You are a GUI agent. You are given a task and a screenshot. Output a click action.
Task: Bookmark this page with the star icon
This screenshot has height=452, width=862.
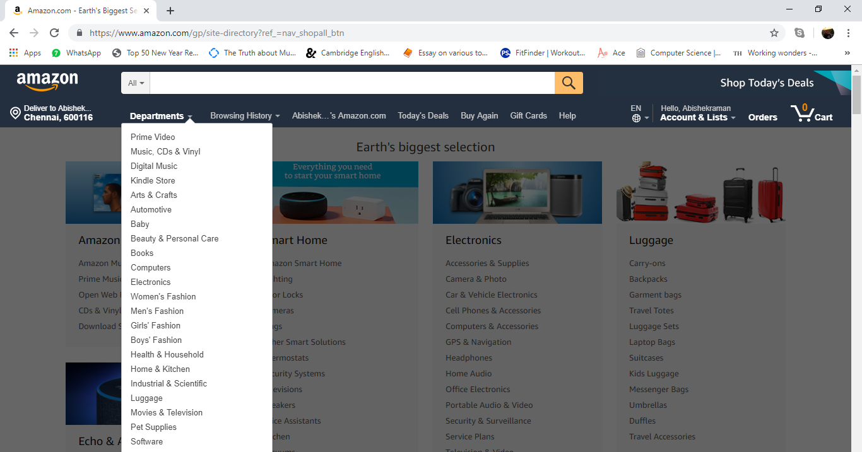point(774,33)
